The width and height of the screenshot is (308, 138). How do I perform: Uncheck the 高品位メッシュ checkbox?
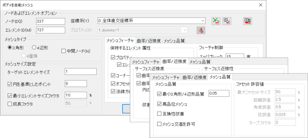(159, 104)
